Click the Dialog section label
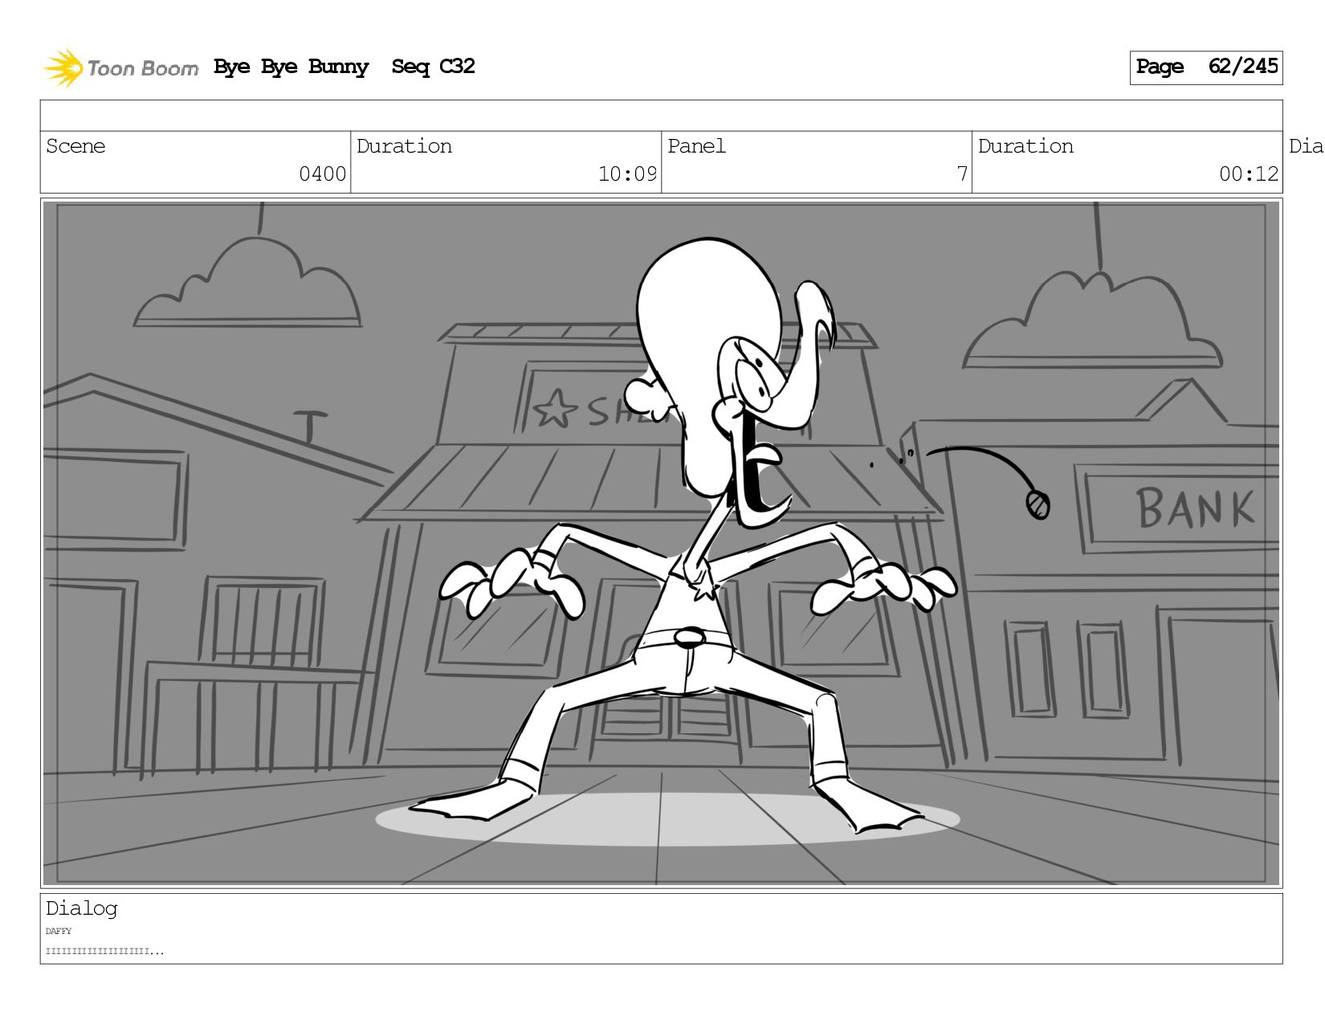The height and width of the screenshot is (1024, 1325). [82, 908]
